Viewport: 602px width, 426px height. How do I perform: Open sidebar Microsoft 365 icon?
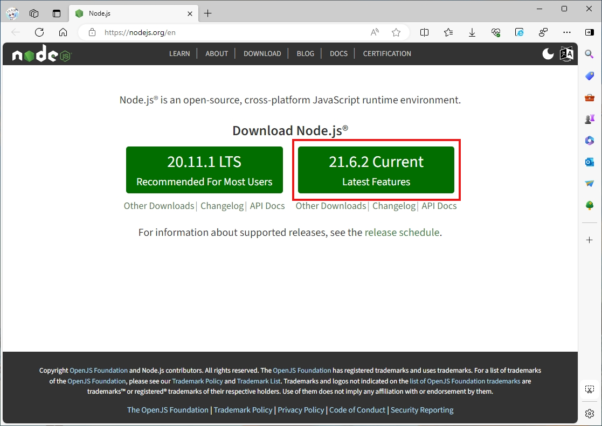coord(589,141)
